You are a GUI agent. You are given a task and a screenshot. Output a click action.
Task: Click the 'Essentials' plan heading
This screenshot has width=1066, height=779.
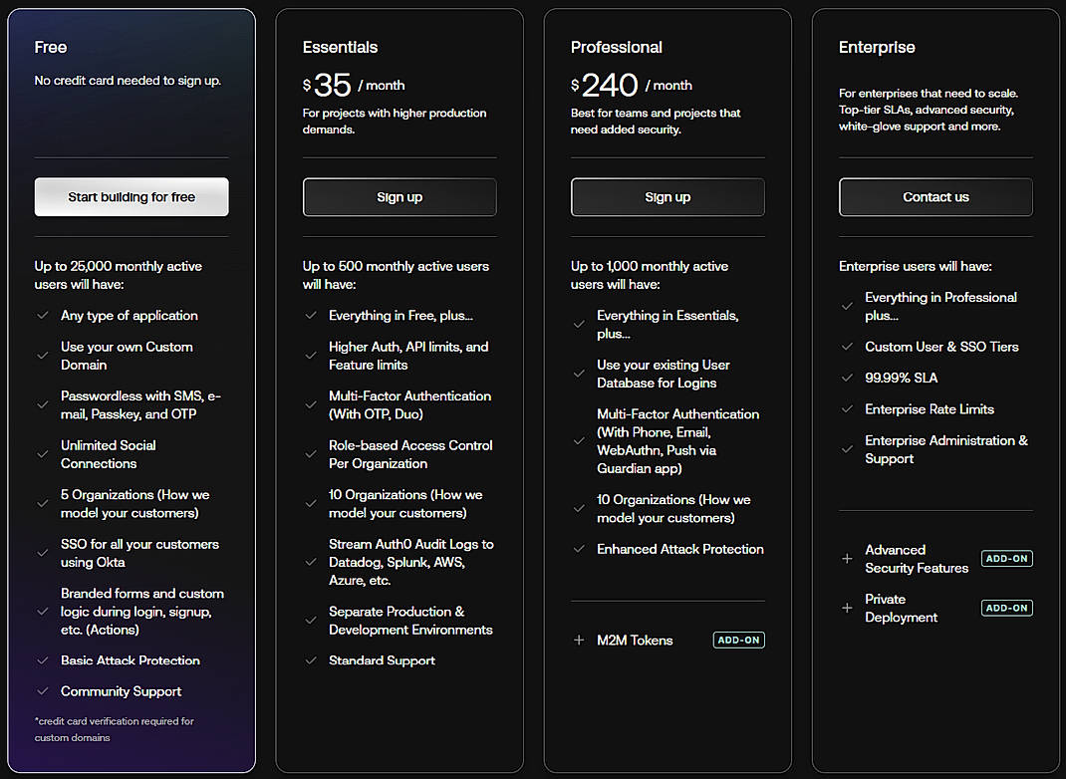[340, 47]
